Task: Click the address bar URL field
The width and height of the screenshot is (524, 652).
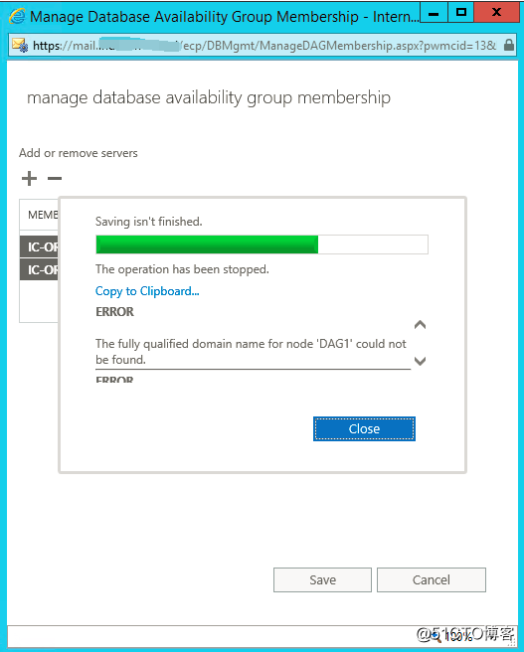Action: [263, 45]
